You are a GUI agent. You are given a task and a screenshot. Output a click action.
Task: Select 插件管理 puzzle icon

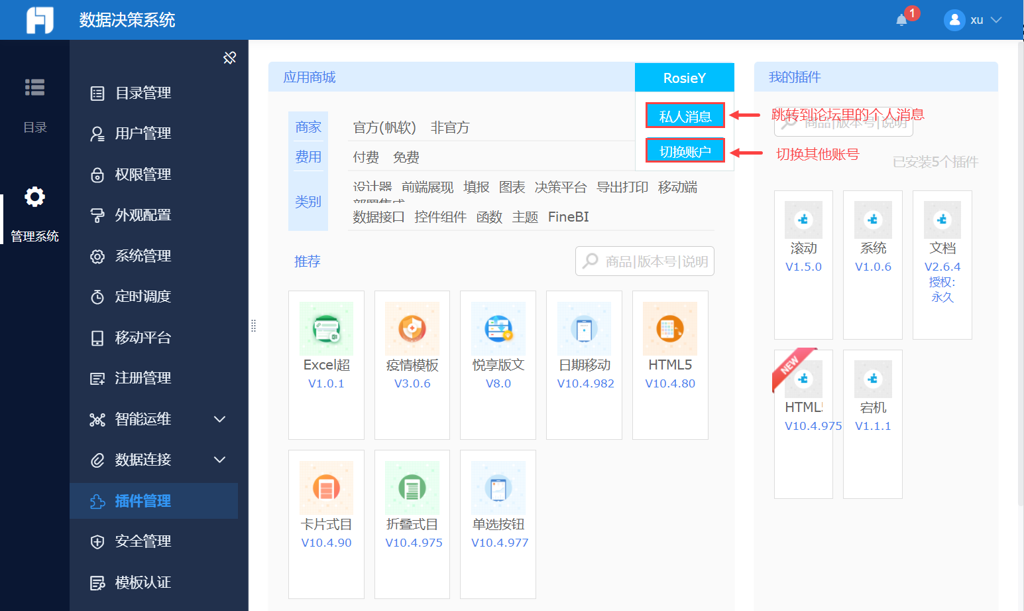pyautogui.click(x=97, y=501)
